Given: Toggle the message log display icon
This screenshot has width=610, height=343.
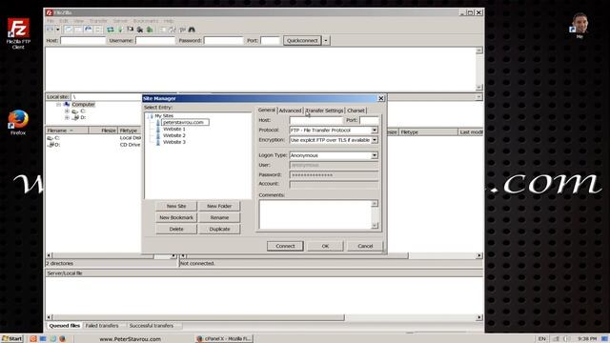Looking at the screenshot, I should pyautogui.click(x=69, y=30).
